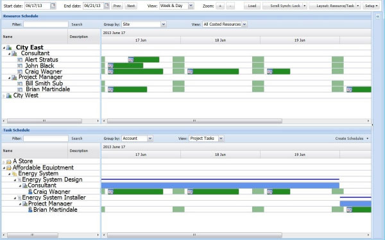The image size is (385, 240).
Task: Click the Brian Martindale resource icon
Action: pyautogui.click(x=20, y=89)
